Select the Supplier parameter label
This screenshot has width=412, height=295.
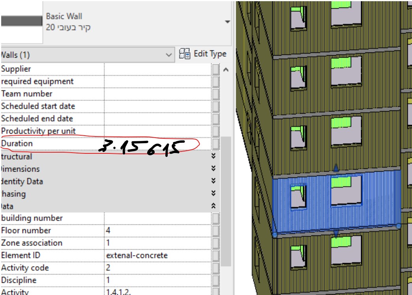tap(16, 69)
